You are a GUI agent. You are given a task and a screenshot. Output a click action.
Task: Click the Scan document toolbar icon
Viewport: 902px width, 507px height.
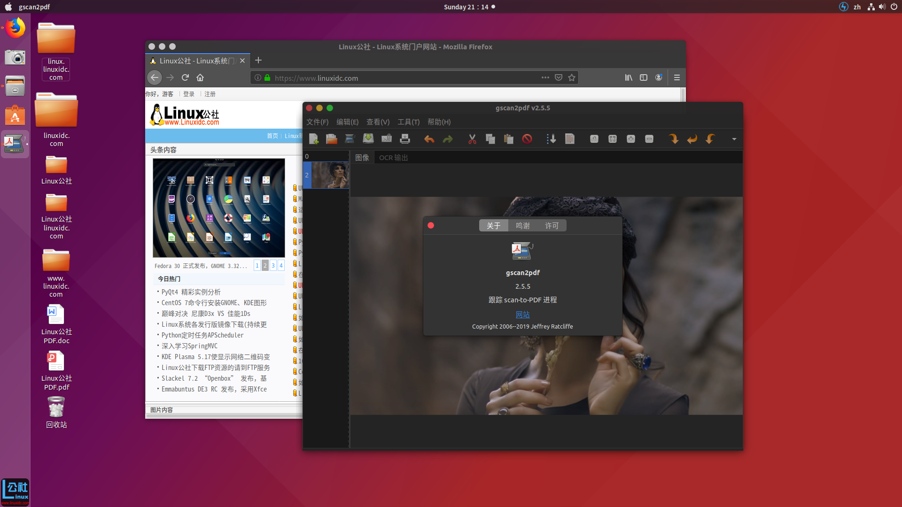[x=350, y=138]
